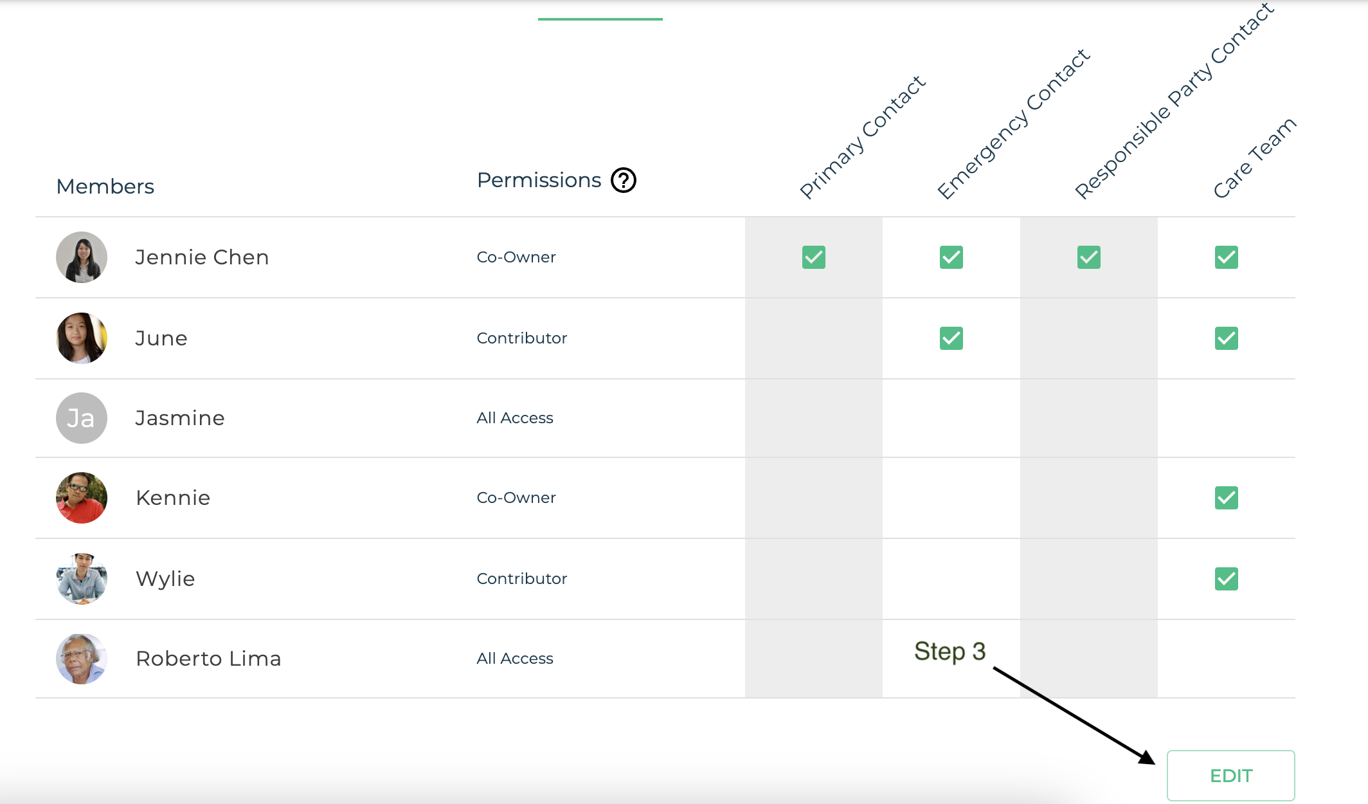The width and height of the screenshot is (1368, 804).
Task: Click the Permissions help question mark icon
Action: click(x=623, y=180)
